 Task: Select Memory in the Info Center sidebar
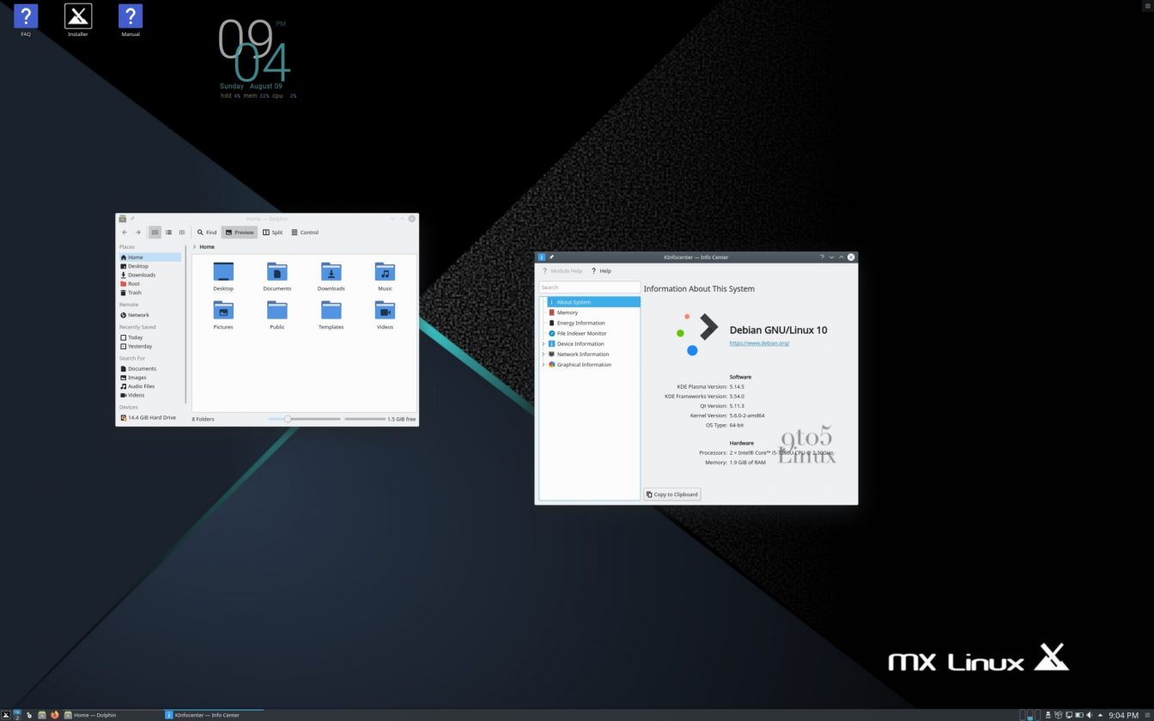click(567, 312)
